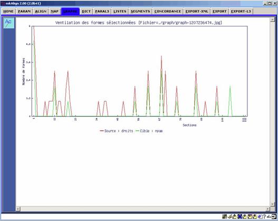Switch to the ALIGN tab
The image size is (278, 221).
[41, 12]
